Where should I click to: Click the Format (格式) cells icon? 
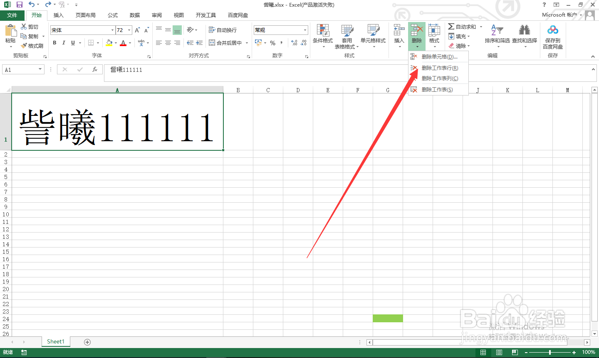tap(434, 30)
